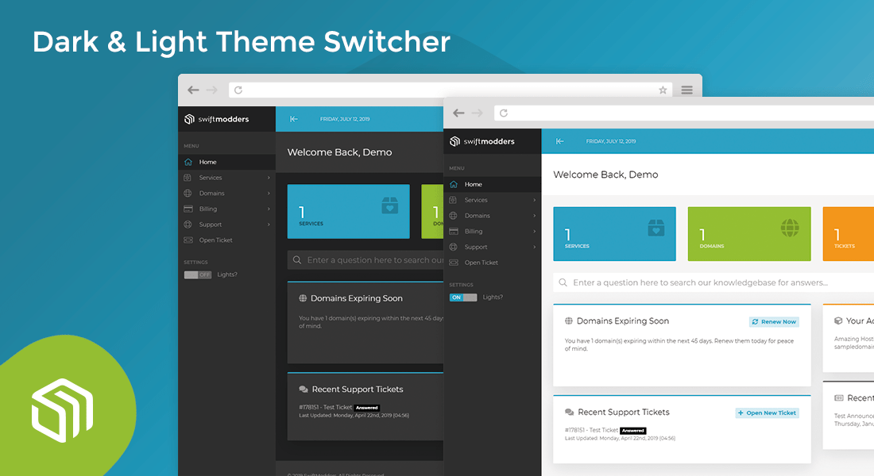Click swiftmodders logo in dark-theme window
Image resolution: width=874 pixels, height=476 pixels.
pyautogui.click(x=217, y=119)
